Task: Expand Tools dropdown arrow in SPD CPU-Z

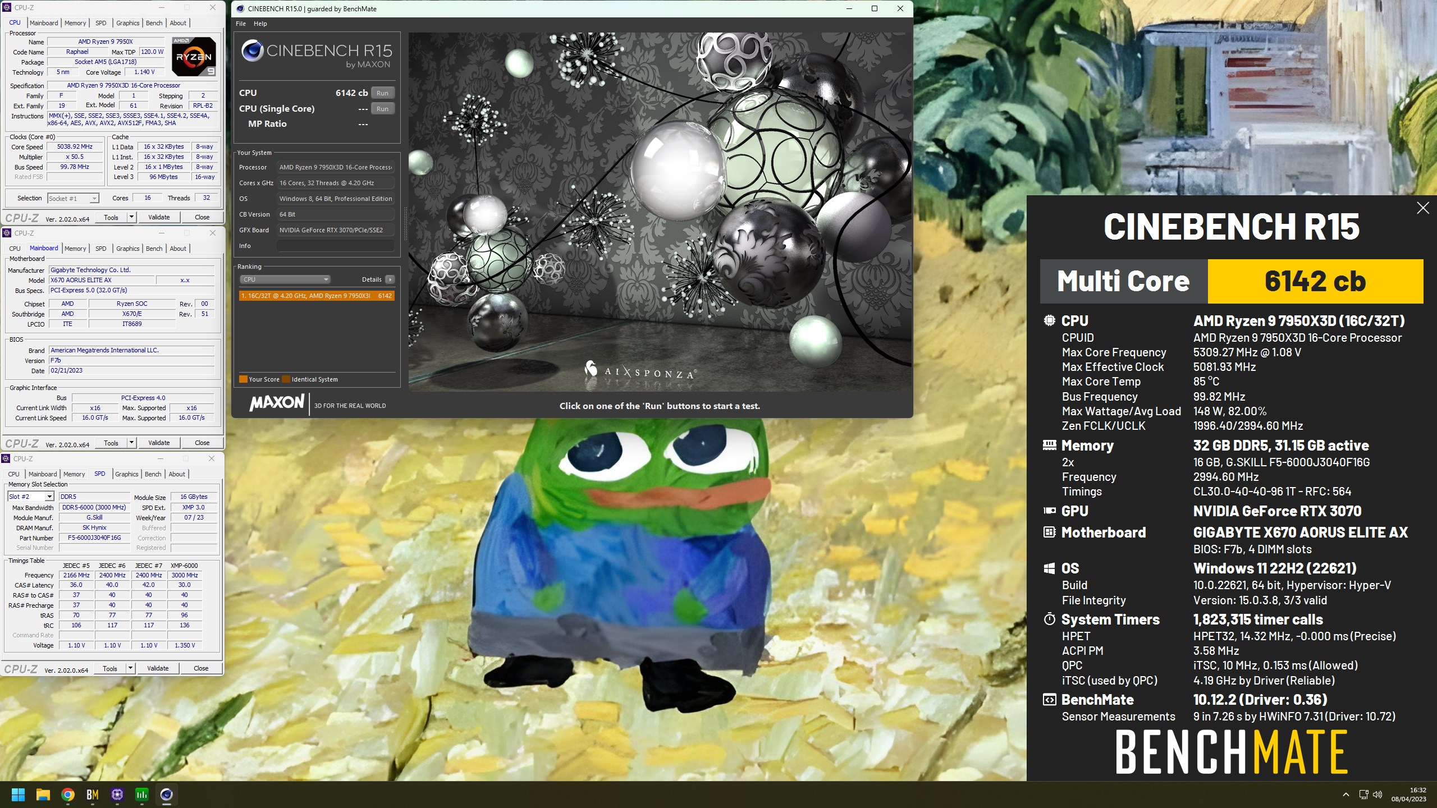Action: tap(130, 668)
